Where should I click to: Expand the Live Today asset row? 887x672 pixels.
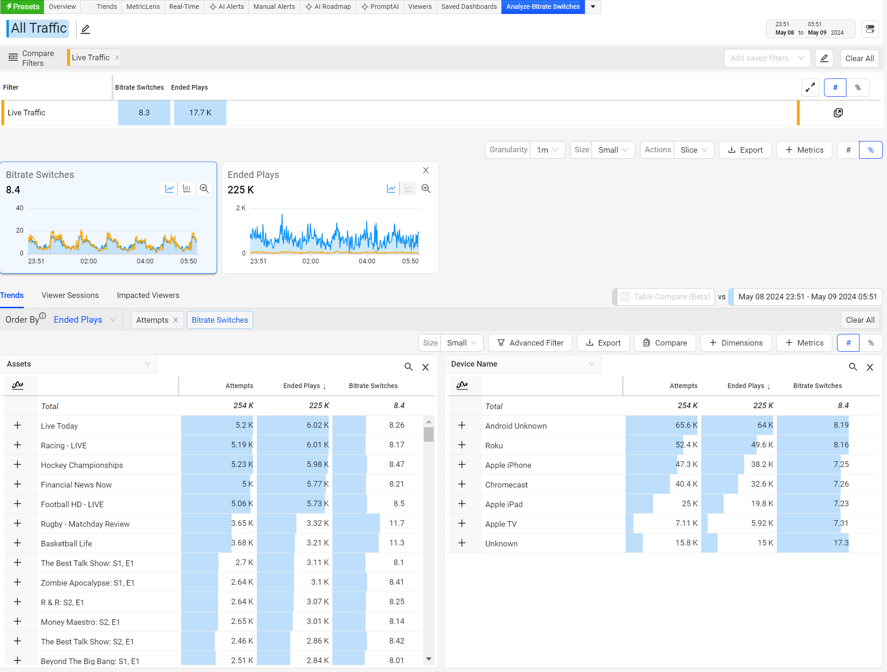pyautogui.click(x=18, y=425)
